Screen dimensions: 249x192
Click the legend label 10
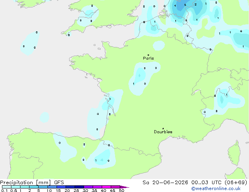[49, 190]
